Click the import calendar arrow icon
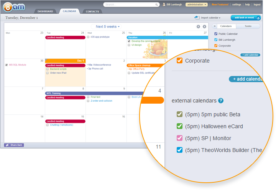Image resolution: width=276 pixels, height=190 pixels. [x=197, y=18]
